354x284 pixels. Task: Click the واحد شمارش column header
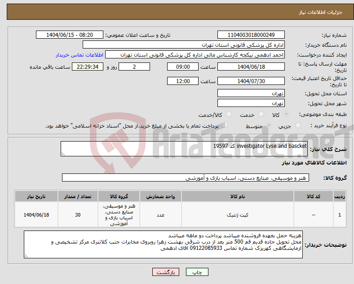coord(160,196)
